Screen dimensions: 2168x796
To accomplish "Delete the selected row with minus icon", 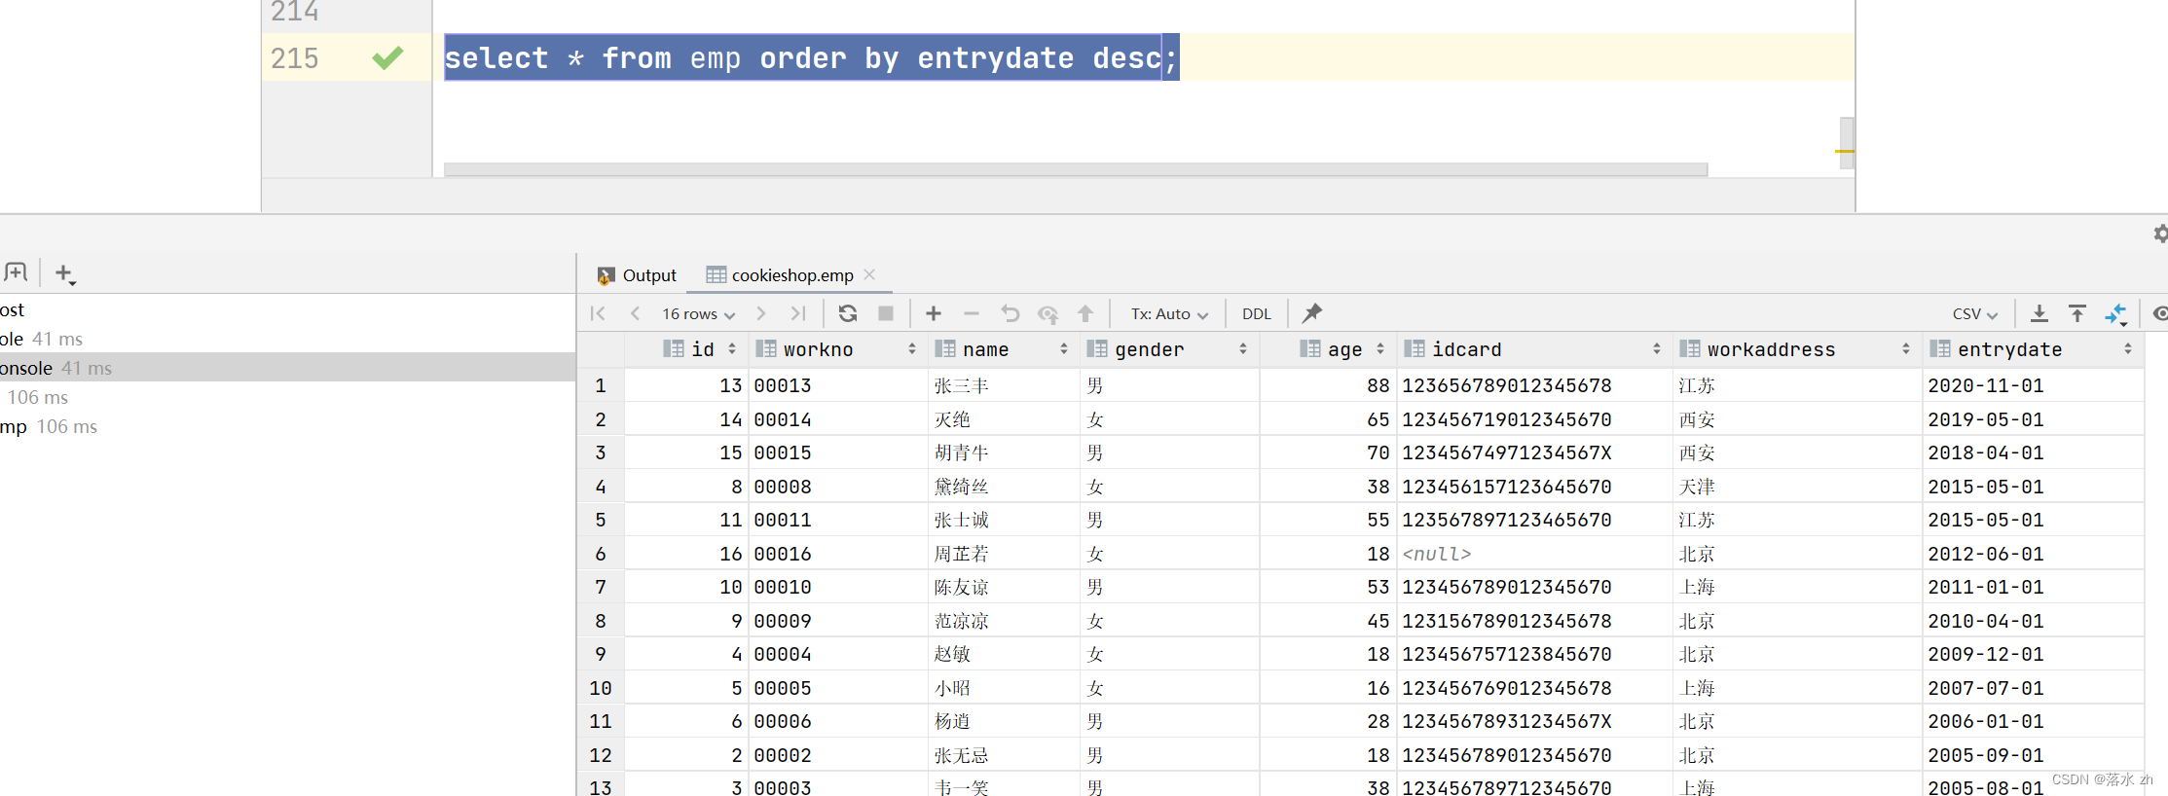I will [x=971, y=313].
